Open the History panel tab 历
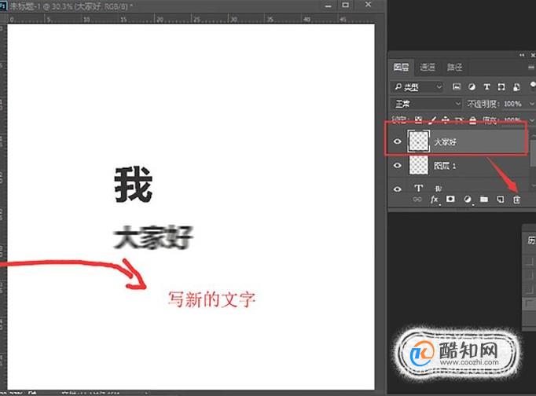Viewport: 536px width, 396px height. point(531,240)
